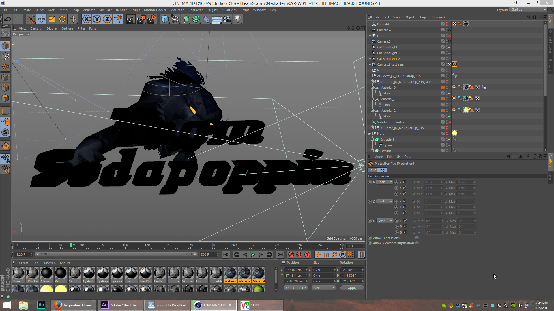Toggle the coordinate system icon
The height and width of the screenshot is (311, 554).
point(118,19)
